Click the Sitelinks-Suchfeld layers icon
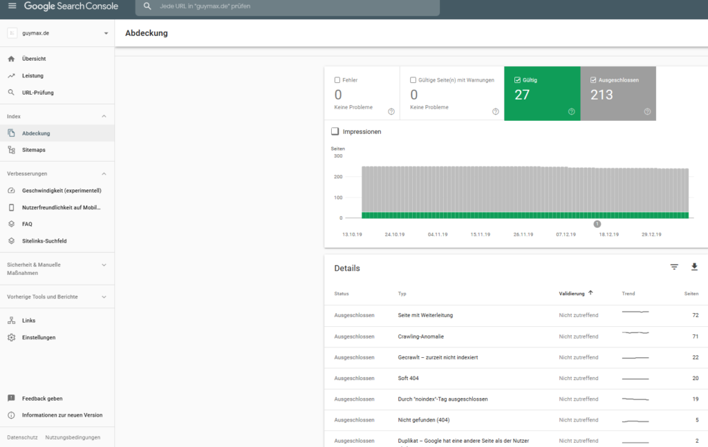The height and width of the screenshot is (447, 708). coord(11,241)
